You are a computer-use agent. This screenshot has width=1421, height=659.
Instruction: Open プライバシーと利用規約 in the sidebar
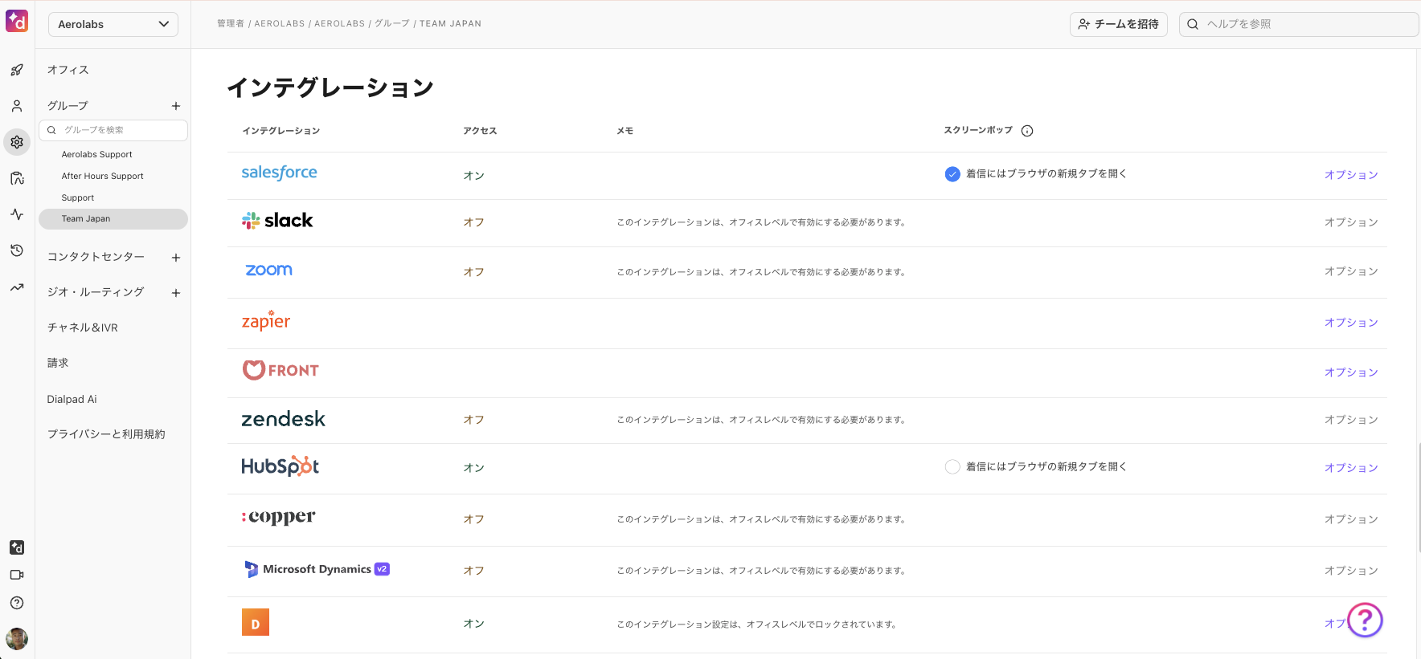(x=106, y=434)
